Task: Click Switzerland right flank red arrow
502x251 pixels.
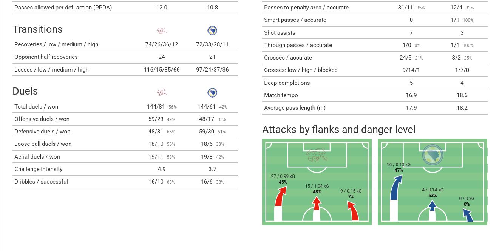Action: 353,211
